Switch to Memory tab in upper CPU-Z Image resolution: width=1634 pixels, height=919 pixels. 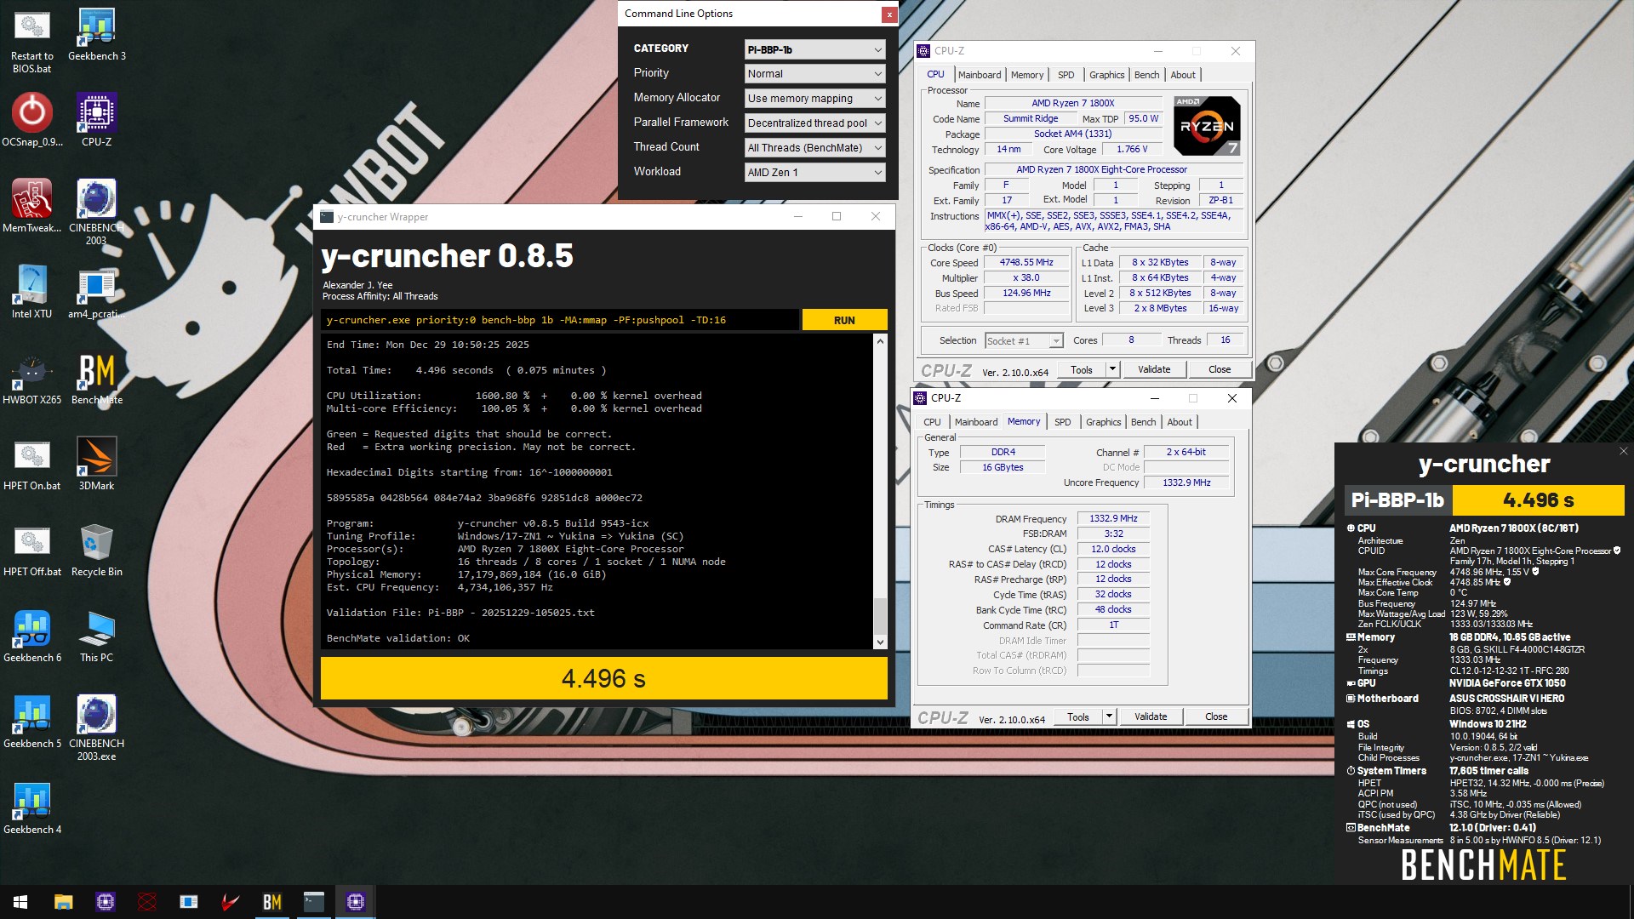click(1027, 75)
